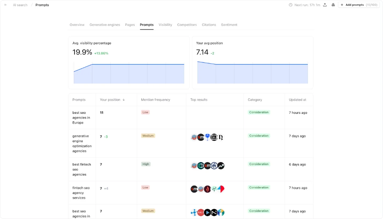Select the Prompts tab
The image size is (383, 219).
coord(147,25)
